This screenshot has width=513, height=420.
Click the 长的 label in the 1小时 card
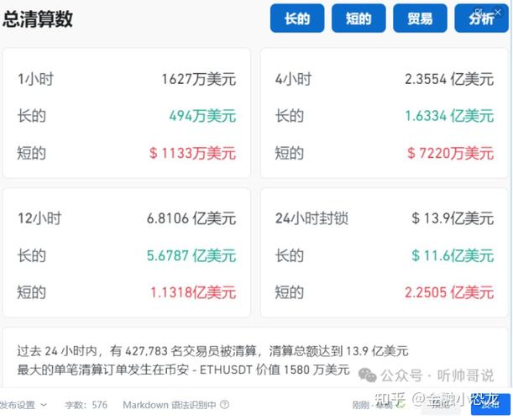coord(32,116)
